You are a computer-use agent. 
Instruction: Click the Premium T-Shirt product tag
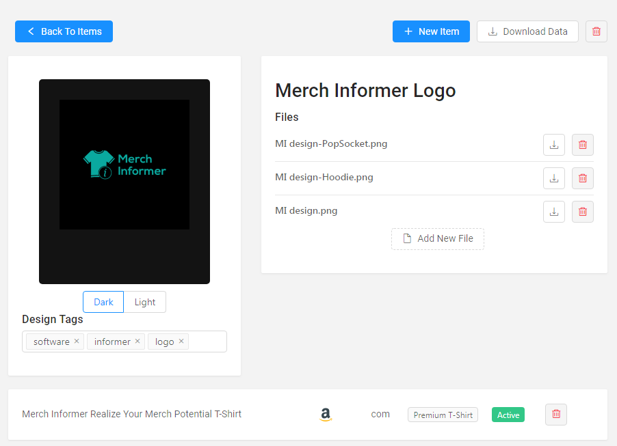[443, 415]
